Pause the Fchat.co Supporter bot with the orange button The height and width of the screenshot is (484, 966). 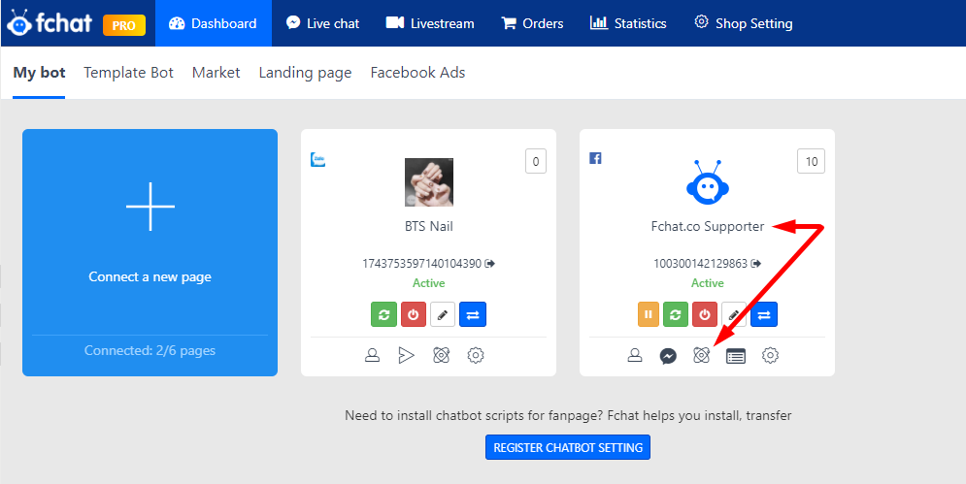649,314
